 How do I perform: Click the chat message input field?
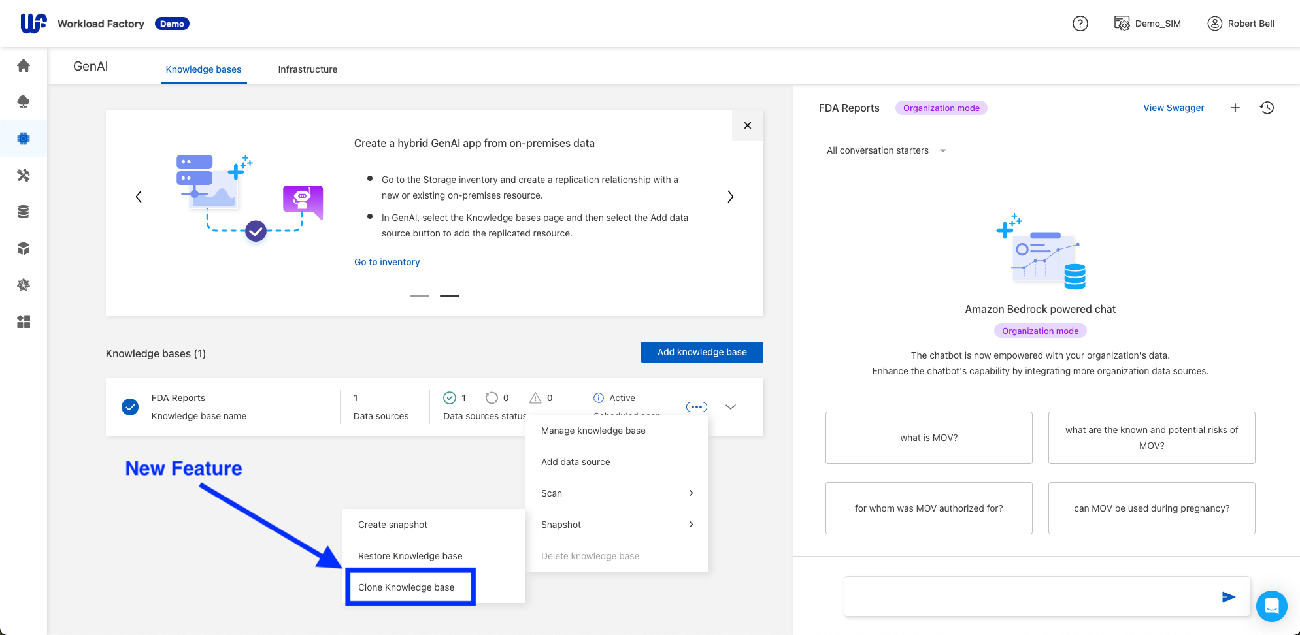[x=1026, y=596]
